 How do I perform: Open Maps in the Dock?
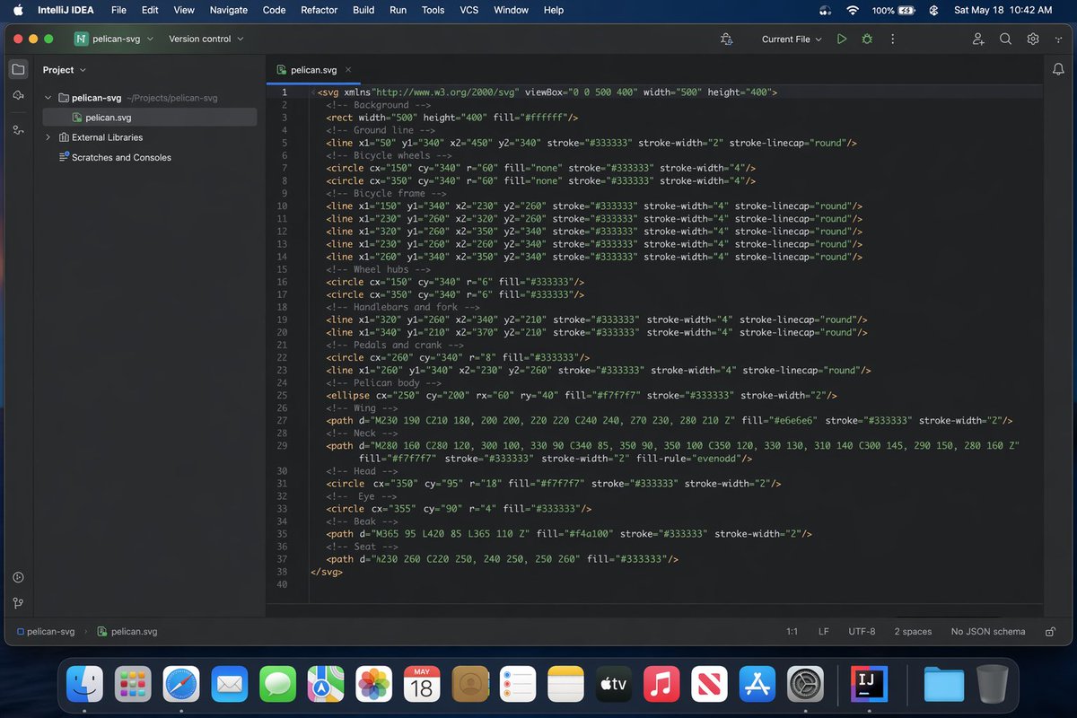326,685
